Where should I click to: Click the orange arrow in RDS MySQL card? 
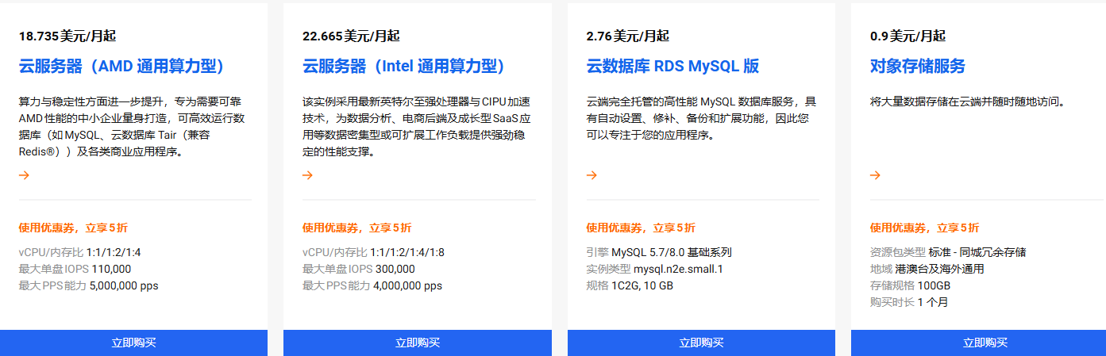(x=592, y=175)
